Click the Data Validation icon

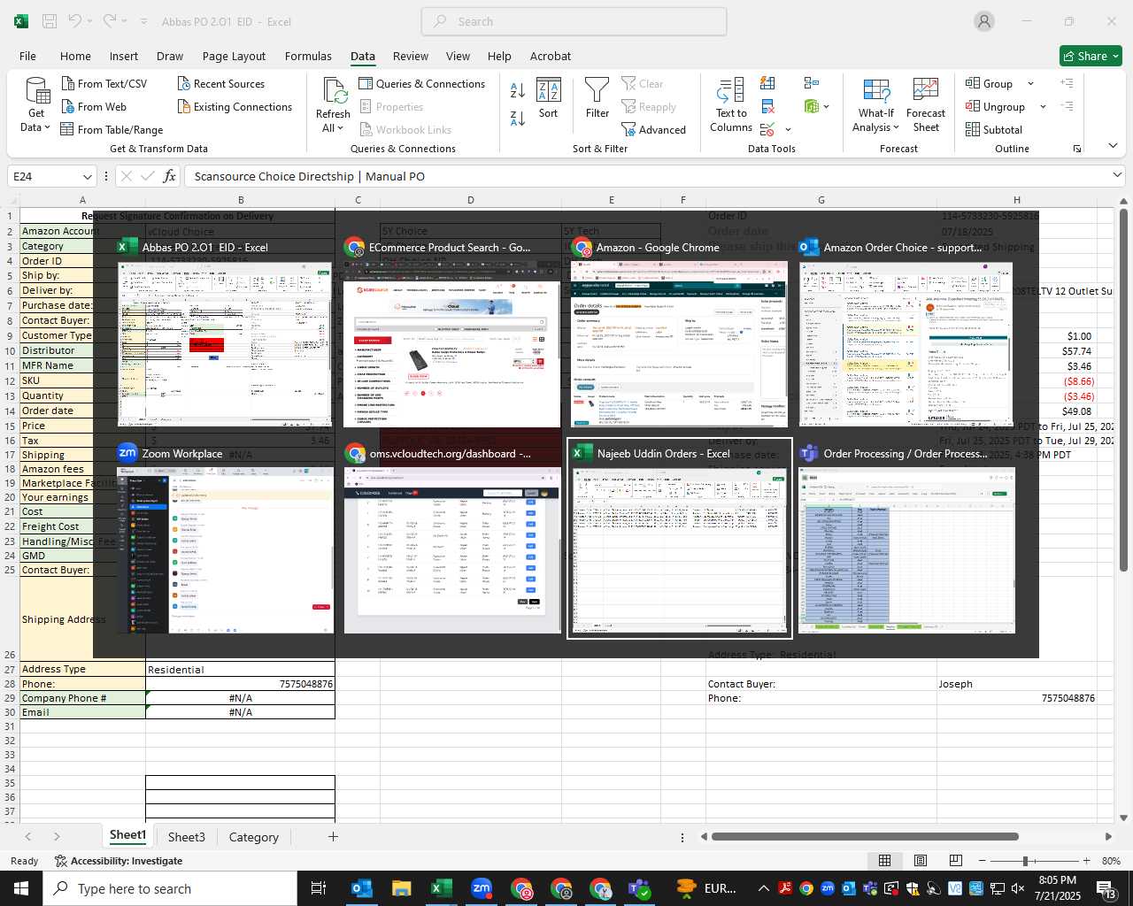pyautogui.click(x=767, y=129)
